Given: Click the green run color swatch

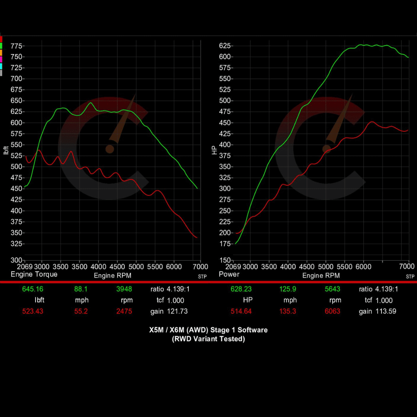Looking at the screenshot, I should 1,46.
